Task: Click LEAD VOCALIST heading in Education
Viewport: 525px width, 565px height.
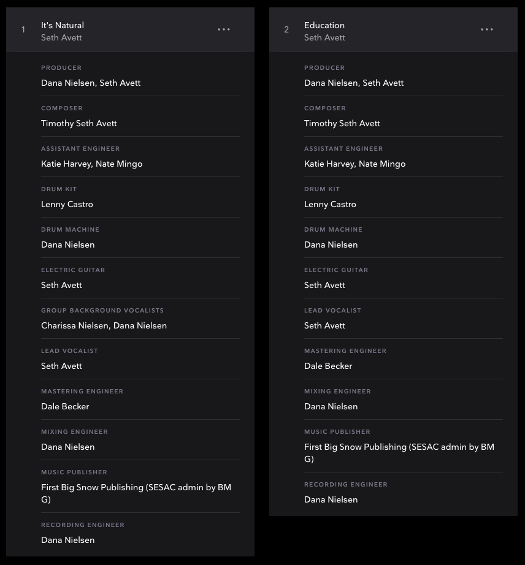Action: tap(332, 310)
